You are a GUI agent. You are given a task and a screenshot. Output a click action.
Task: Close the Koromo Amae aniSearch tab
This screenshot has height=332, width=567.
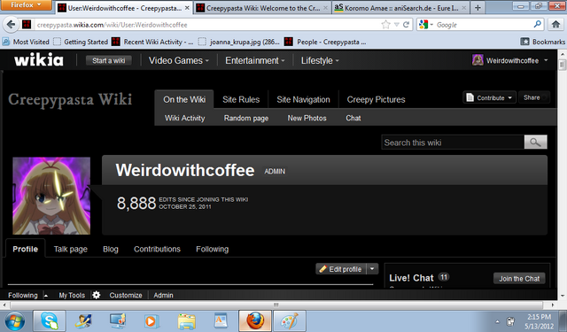point(464,8)
